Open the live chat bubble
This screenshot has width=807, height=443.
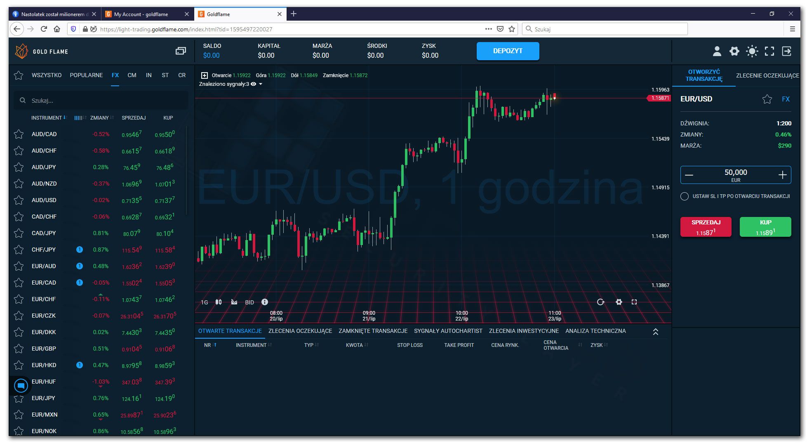pos(21,386)
